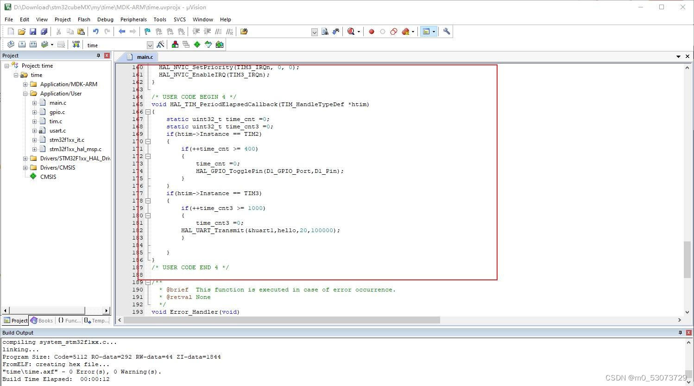Rebuild all target files

[x=33, y=44]
